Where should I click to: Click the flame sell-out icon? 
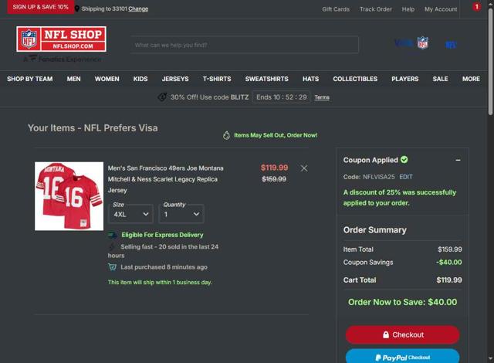coord(226,135)
